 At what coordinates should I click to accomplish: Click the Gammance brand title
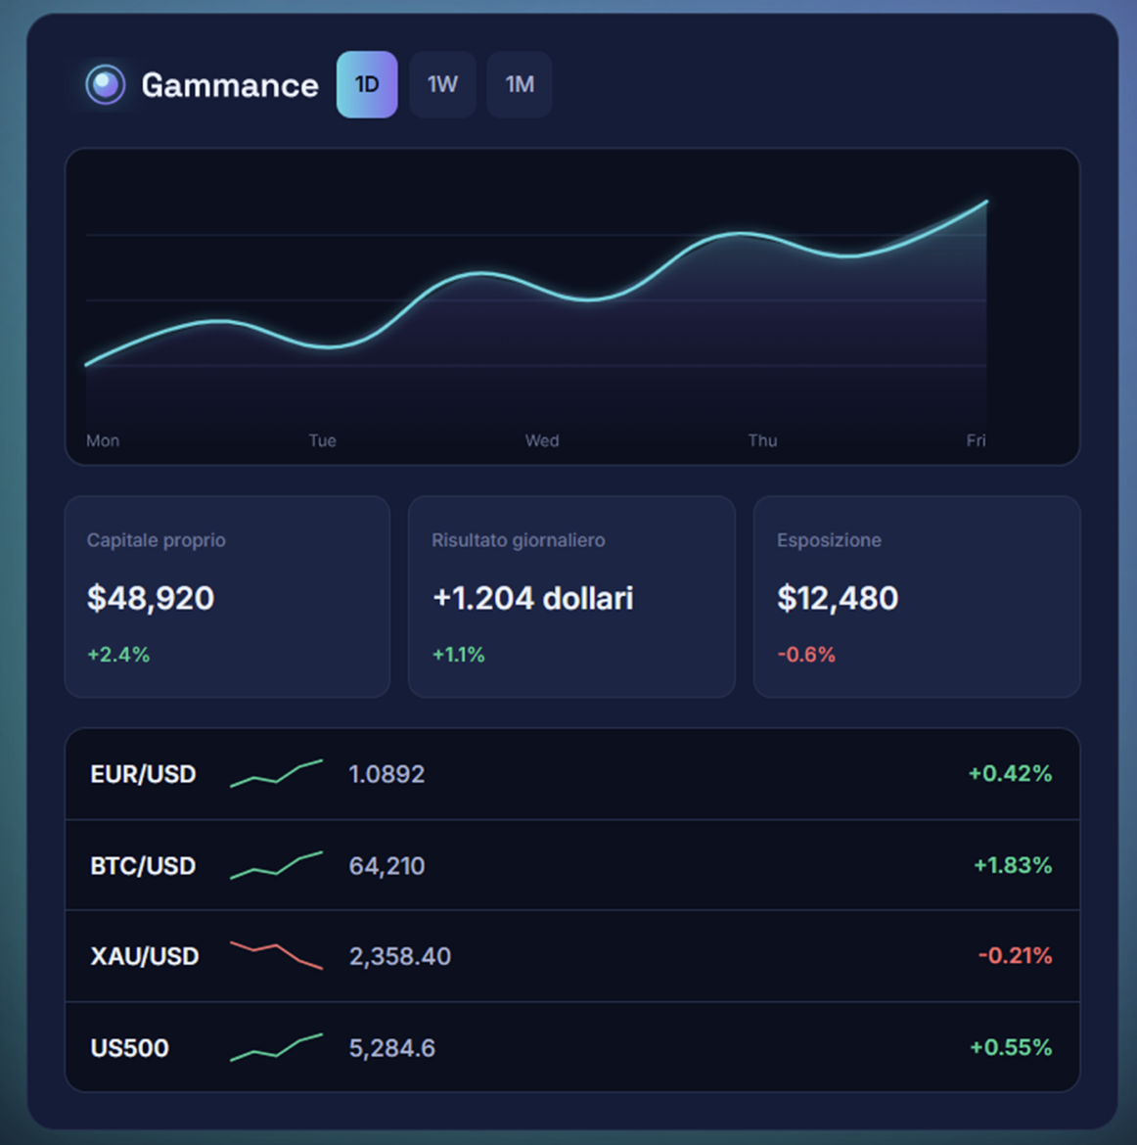click(x=230, y=85)
